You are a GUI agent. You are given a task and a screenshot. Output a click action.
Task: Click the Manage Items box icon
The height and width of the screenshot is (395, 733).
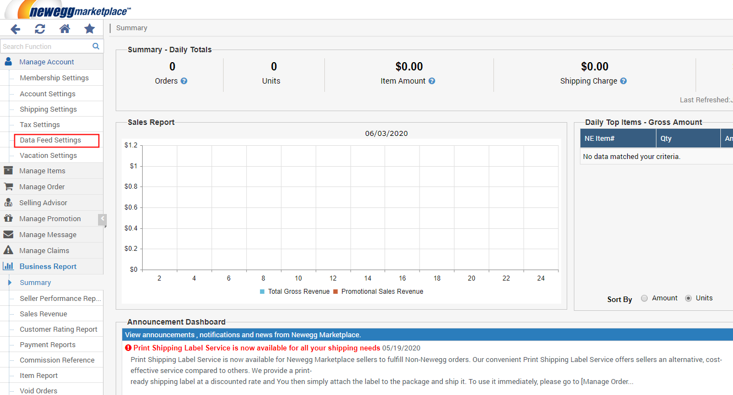[8, 171]
